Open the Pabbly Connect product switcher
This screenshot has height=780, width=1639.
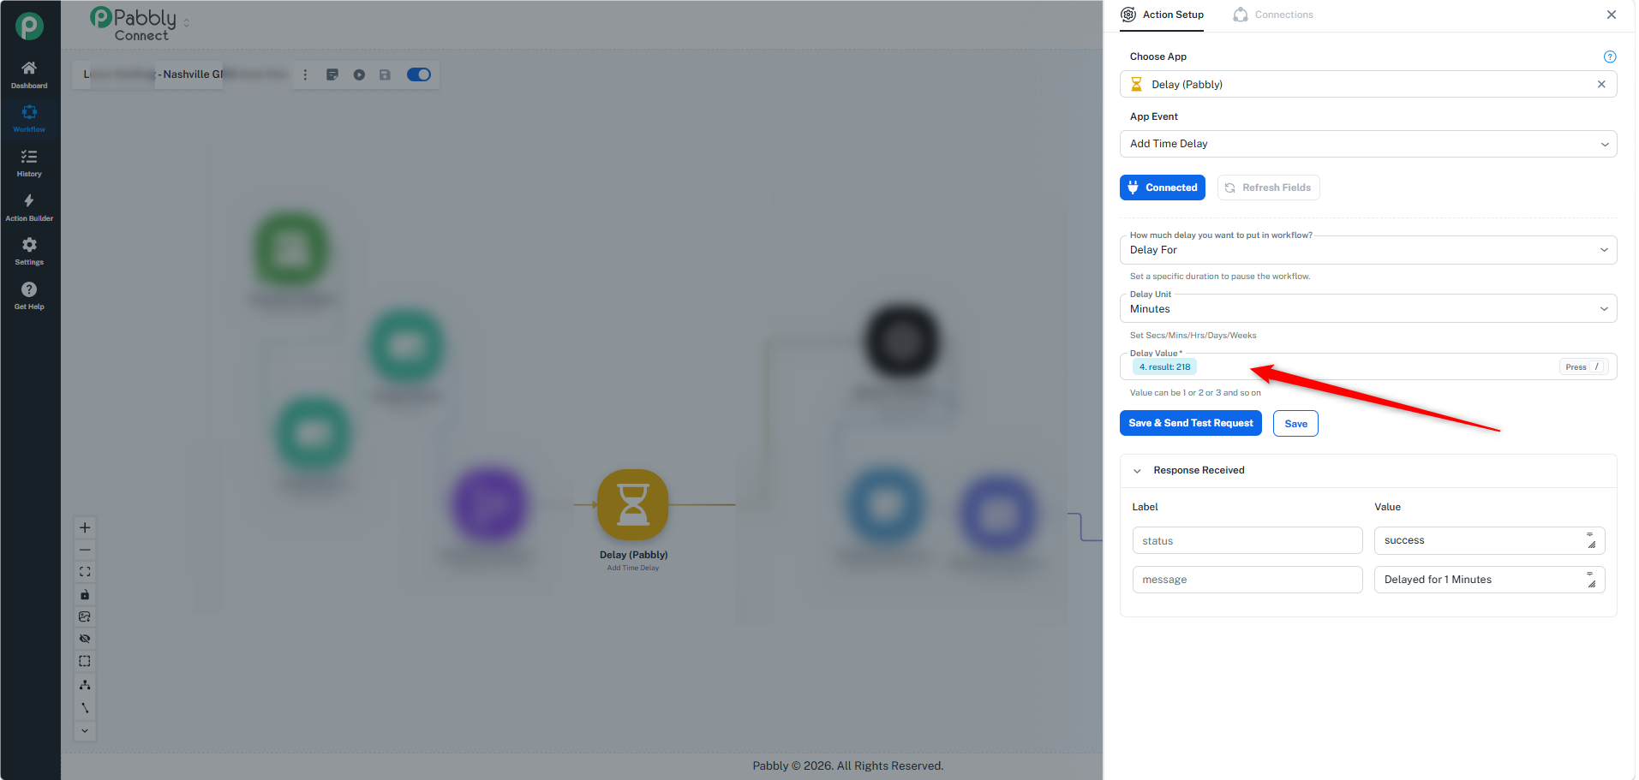click(187, 23)
